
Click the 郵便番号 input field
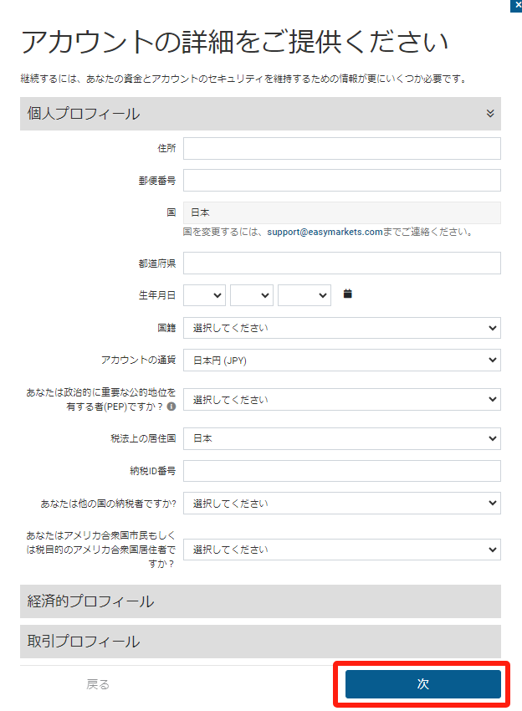coord(342,181)
